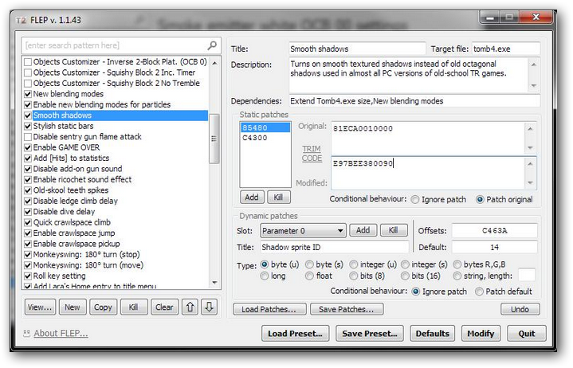This screenshot has height=368, width=573.
Task: Click the Target file field tomb4.exe
Action: pos(506,49)
